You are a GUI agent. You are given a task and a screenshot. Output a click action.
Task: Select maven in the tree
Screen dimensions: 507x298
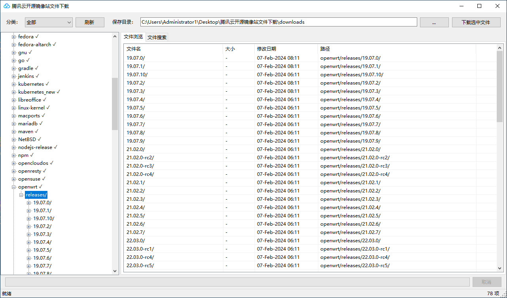(x=28, y=132)
